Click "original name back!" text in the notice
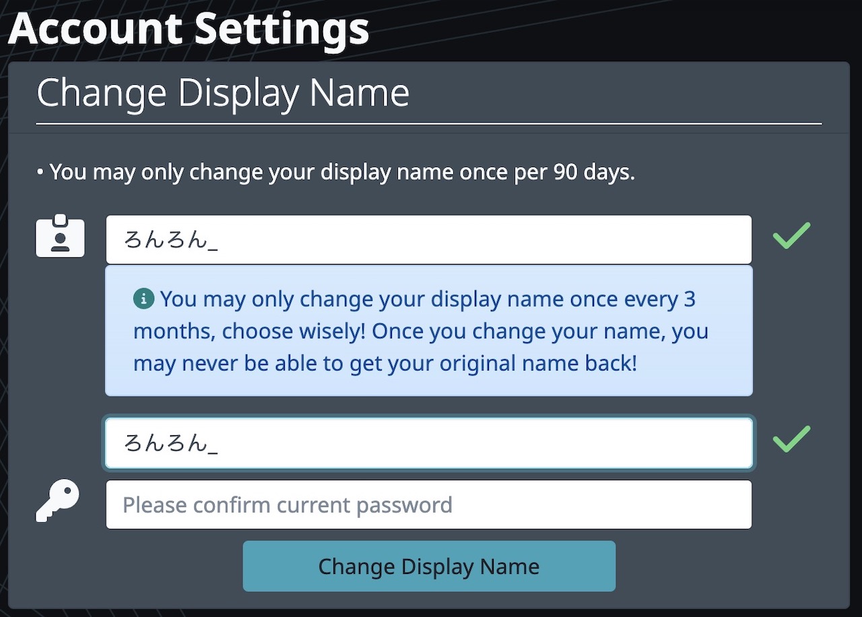862x617 pixels. click(x=537, y=364)
